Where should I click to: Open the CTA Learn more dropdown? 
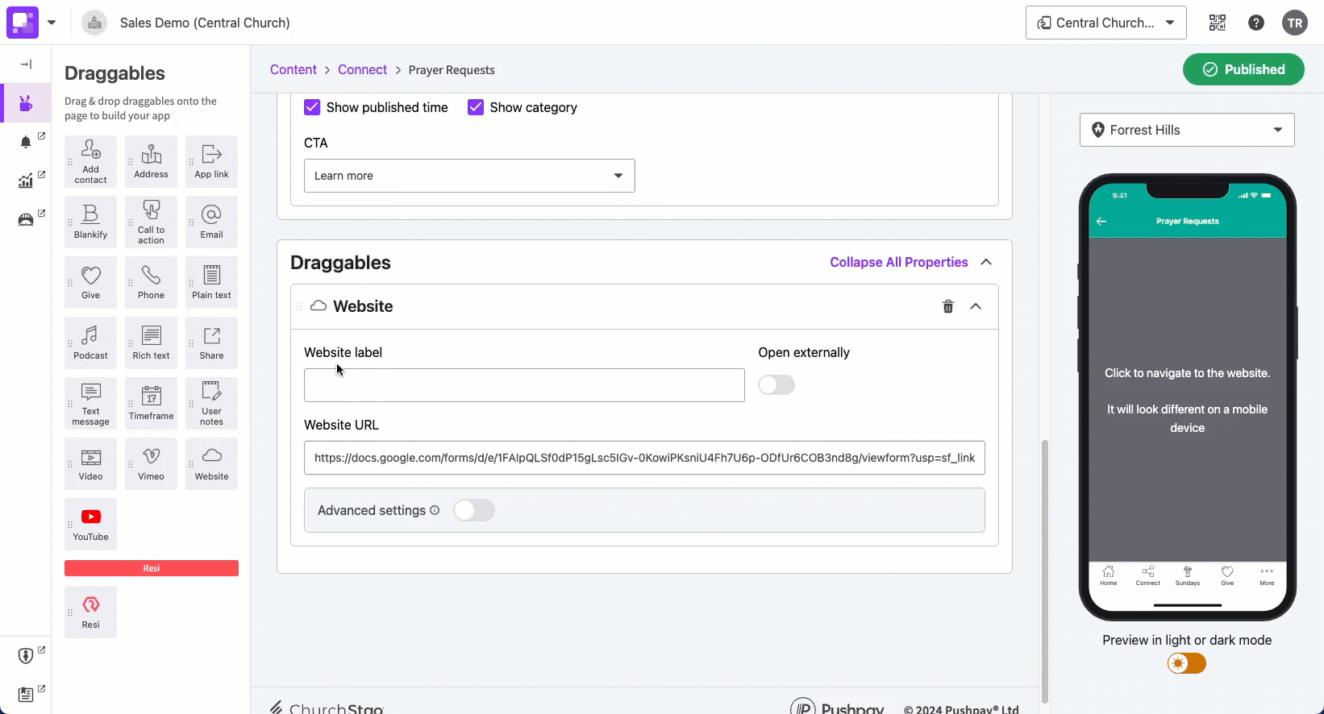469,176
